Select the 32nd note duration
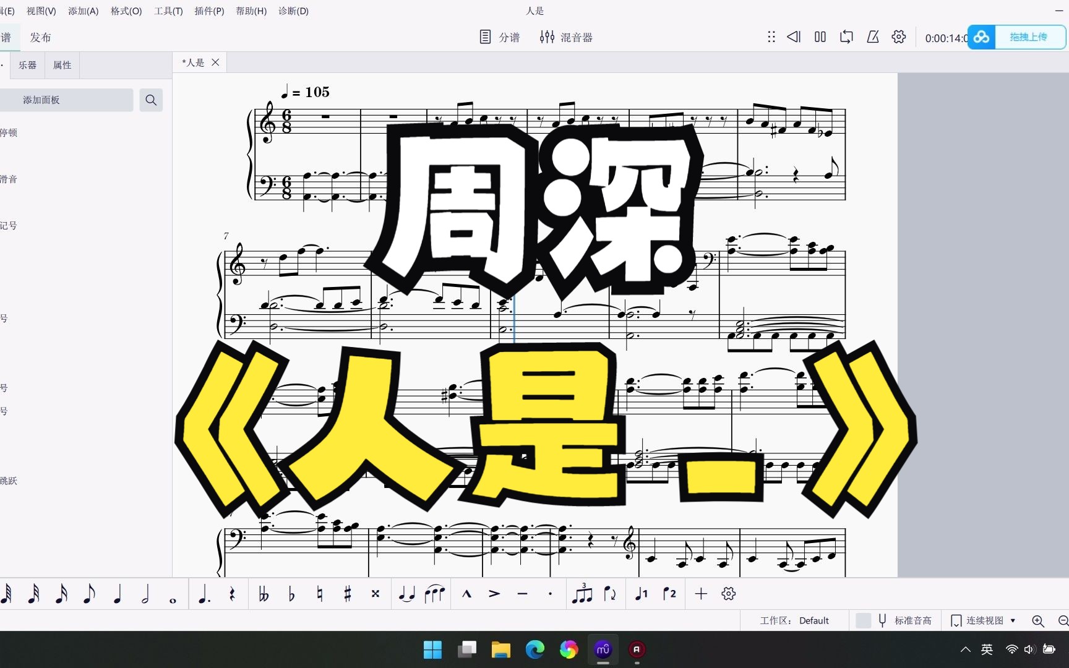 click(x=34, y=594)
